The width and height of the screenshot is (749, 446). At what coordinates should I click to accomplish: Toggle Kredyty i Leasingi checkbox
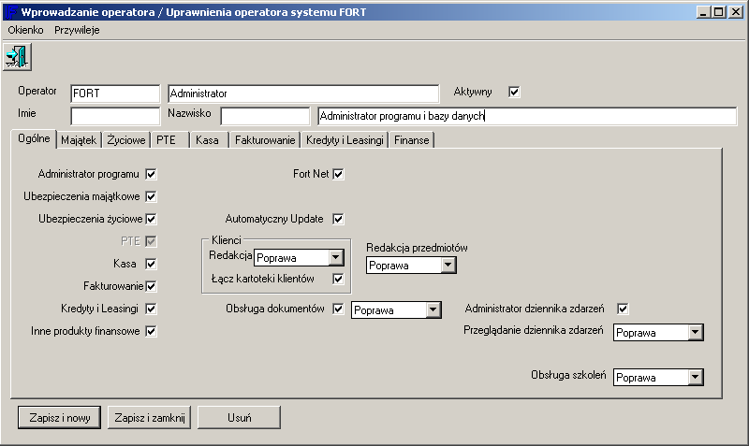click(x=151, y=309)
